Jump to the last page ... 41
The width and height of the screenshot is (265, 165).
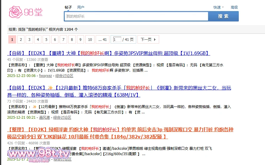point(103,39)
